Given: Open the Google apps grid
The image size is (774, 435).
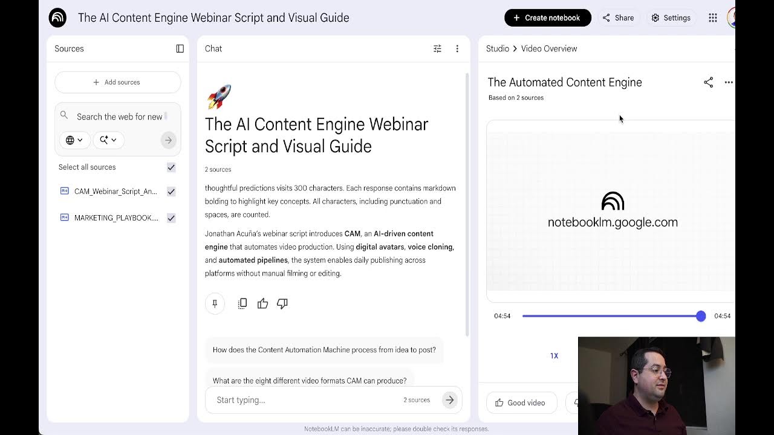Looking at the screenshot, I should (x=713, y=18).
